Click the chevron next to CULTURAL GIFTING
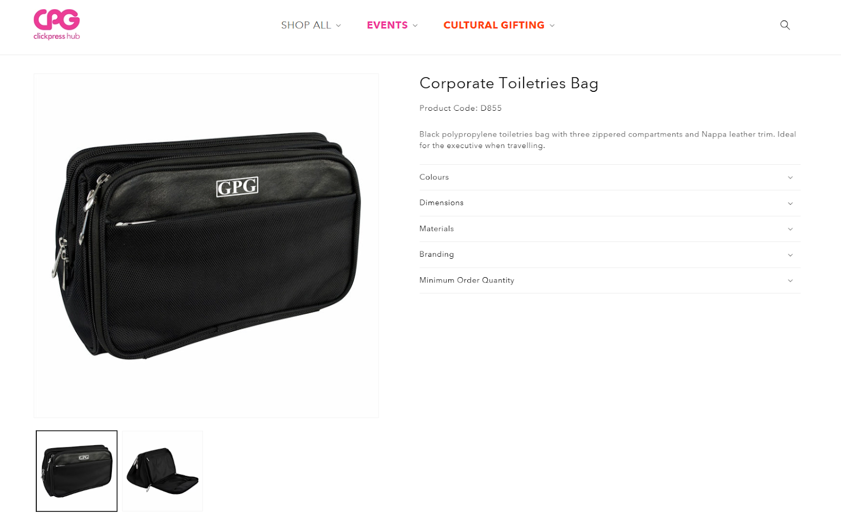 point(552,25)
